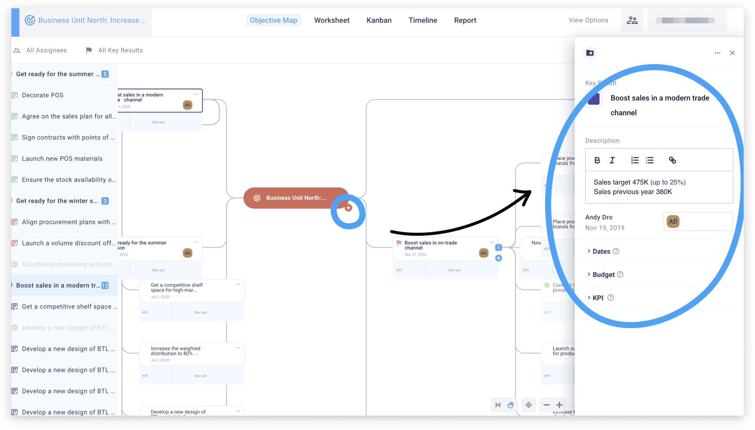
Task: Click the 12 count badge on Boost sales row
Action: [x=105, y=286]
